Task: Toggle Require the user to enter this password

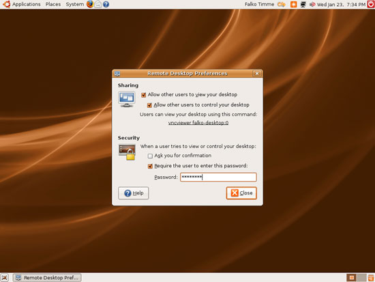Action: [x=150, y=166]
